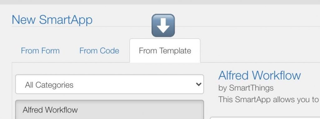Switch to the From Code tab

pyautogui.click(x=99, y=51)
